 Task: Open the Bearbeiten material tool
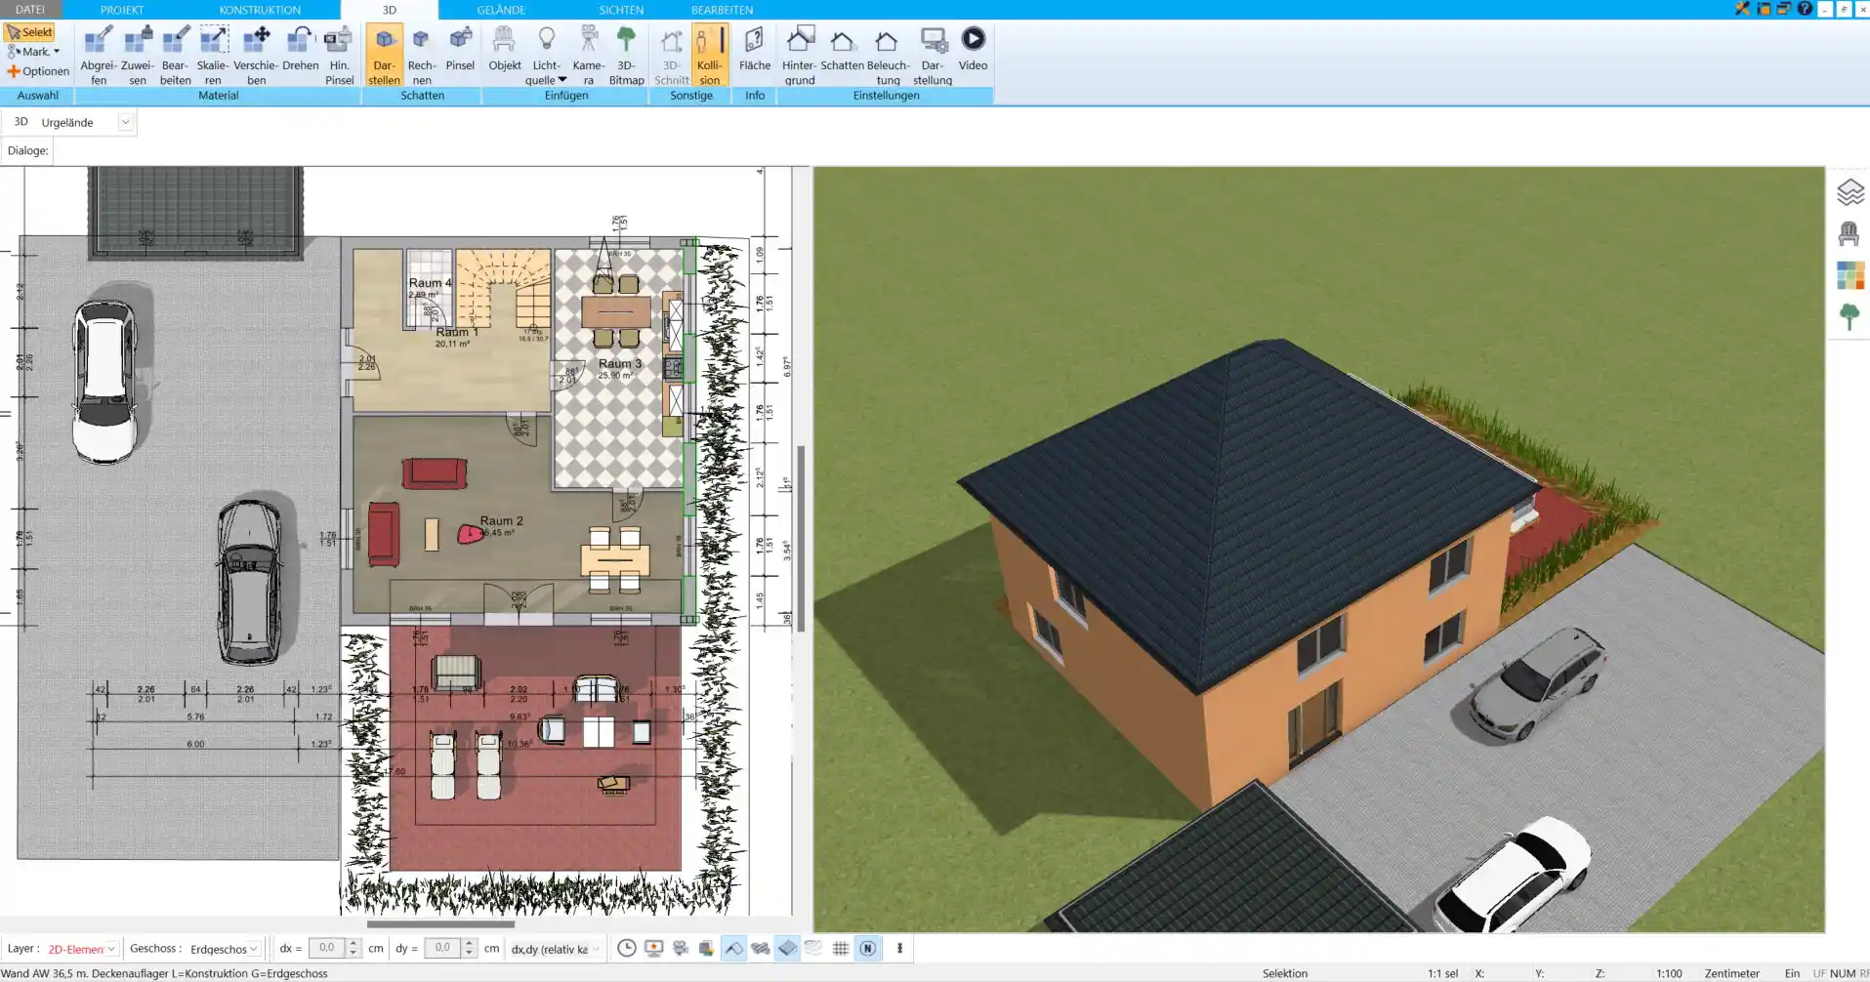(176, 56)
